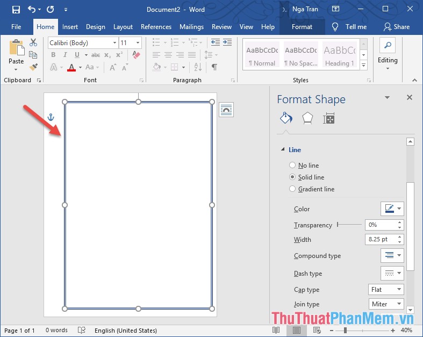The image size is (423, 337).
Task: Click the Font Color red A icon
Action: tap(71, 67)
